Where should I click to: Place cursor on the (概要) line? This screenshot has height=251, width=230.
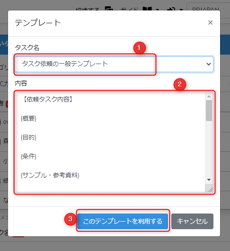(28, 119)
